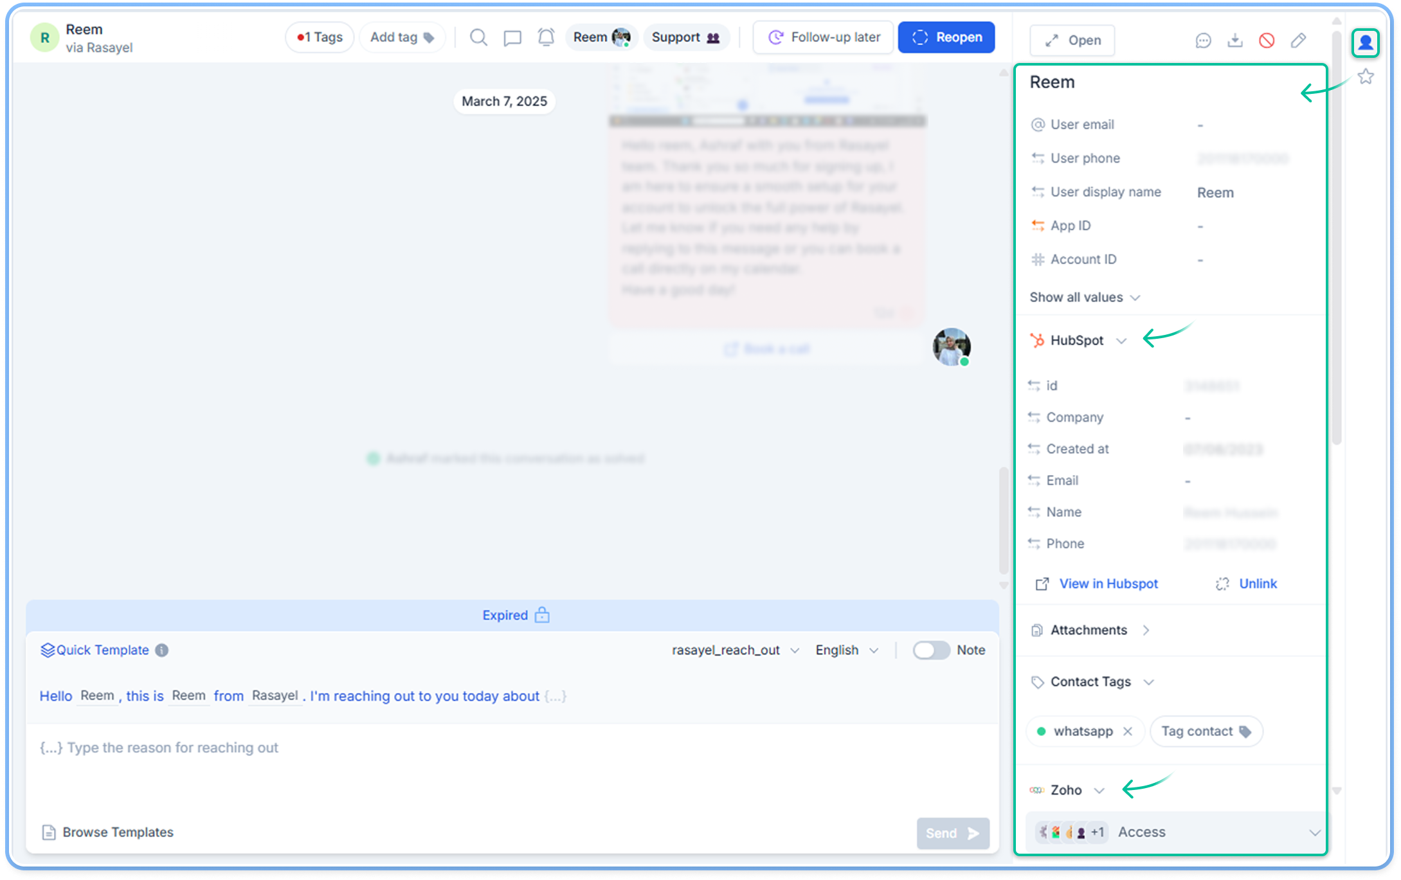Toggle the Note switch on
The width and height of the screenshot is (1401, 880).
coord(930,650)
